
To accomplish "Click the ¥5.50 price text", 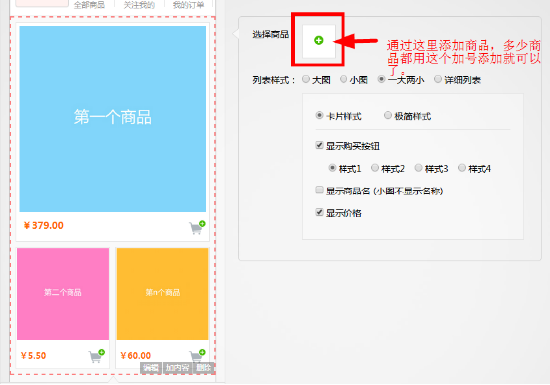I will click(x=34, y=356).
